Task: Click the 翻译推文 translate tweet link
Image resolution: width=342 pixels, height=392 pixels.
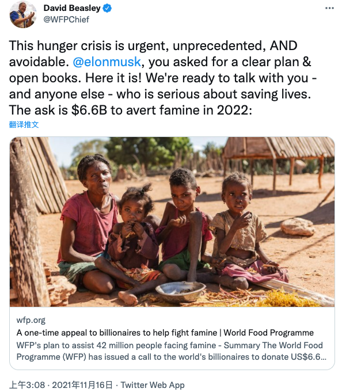Action: tap(24, 124)
